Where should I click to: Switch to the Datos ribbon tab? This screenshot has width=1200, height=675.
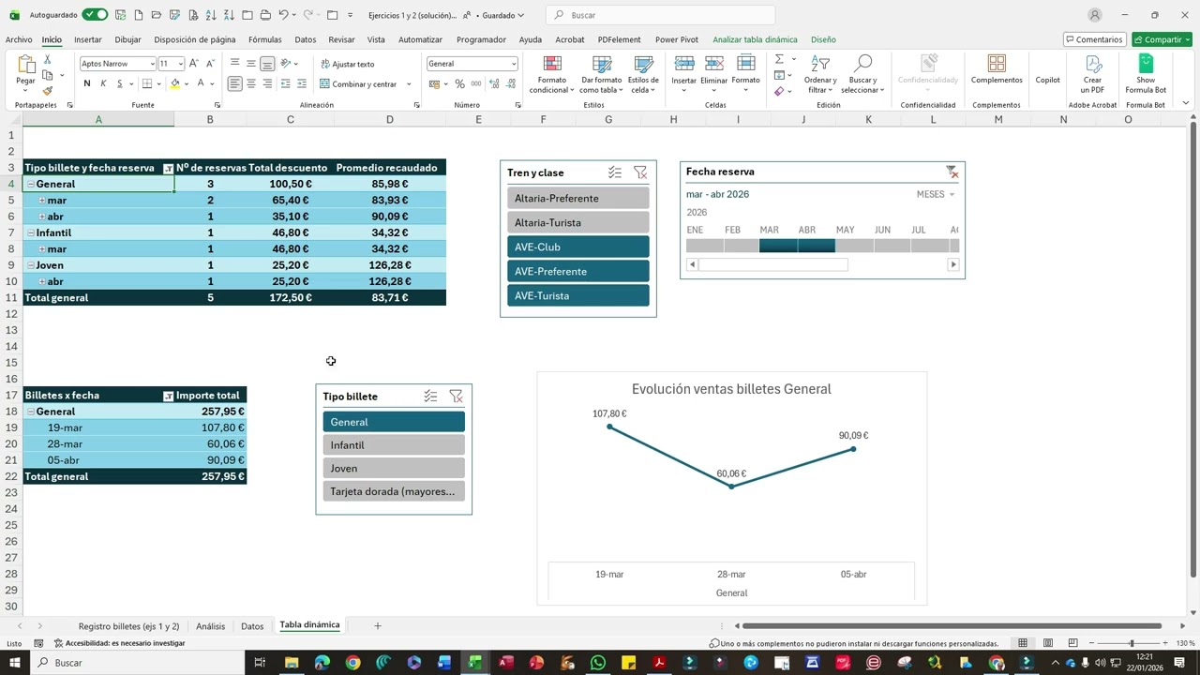click(306, 39)
